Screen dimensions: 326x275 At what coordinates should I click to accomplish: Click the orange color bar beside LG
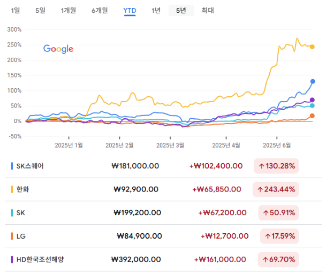[x=12, y=236]
